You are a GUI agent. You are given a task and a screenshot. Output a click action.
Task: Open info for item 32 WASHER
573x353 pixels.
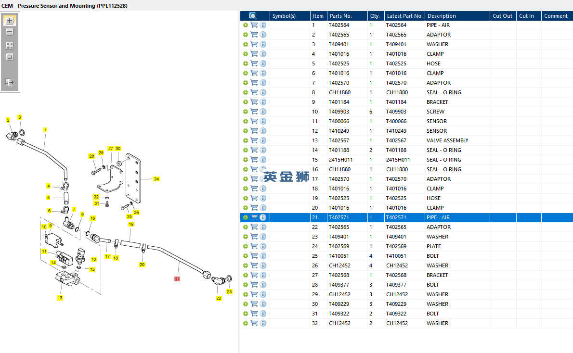pos(263,324)
